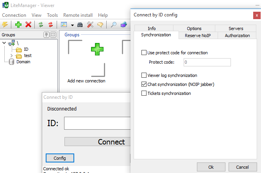
Task: Click Ok in Connect by ID config
Action: coord(211,167)
